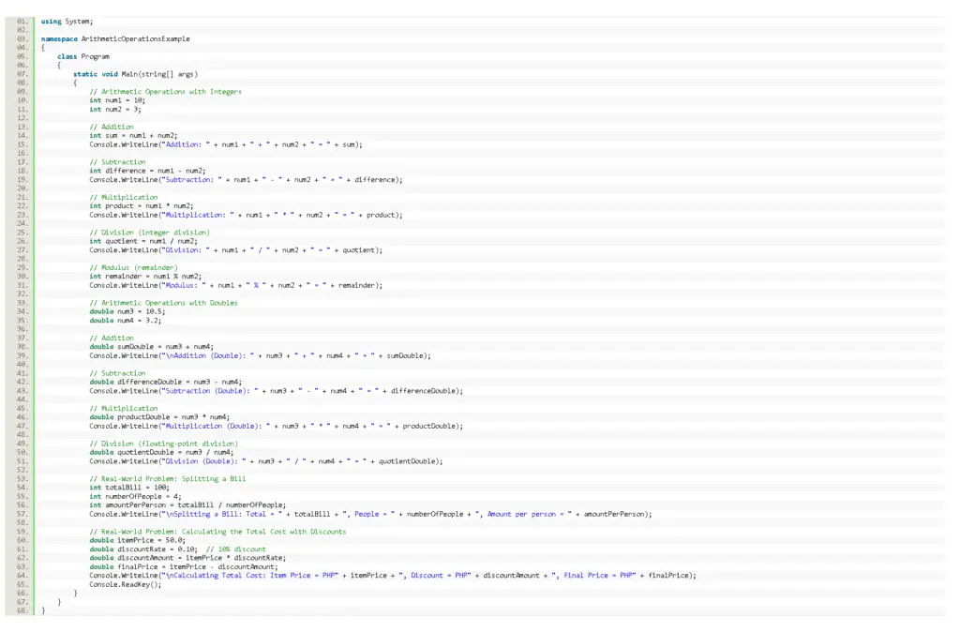
Task: Click the WriteLine "Multiplication: " integer statement
Action: [247, 216]
